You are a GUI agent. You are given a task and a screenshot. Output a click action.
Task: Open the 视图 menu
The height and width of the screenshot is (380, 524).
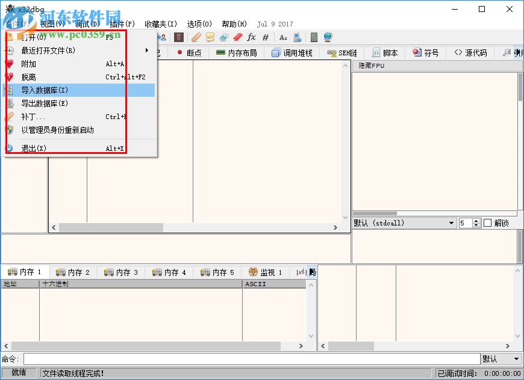[51, 23]
